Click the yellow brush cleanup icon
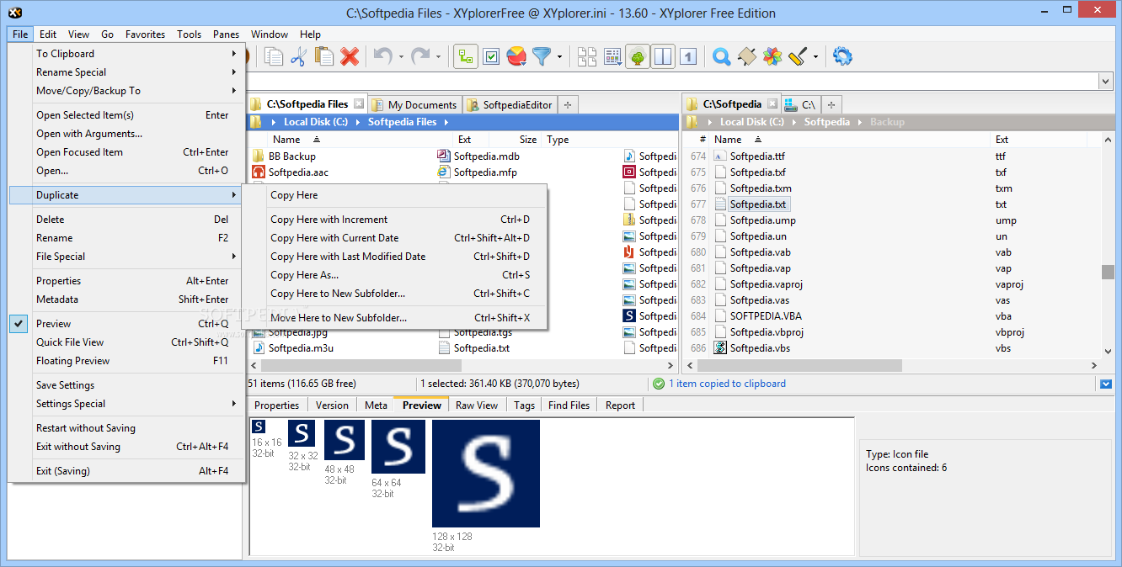The height and width of the screenshot is (567, 1122). pos(798,56)
